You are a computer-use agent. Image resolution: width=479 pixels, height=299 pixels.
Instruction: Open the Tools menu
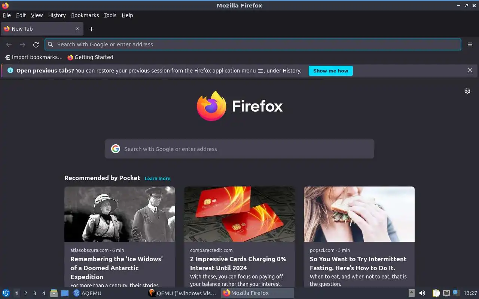[110, 15]
